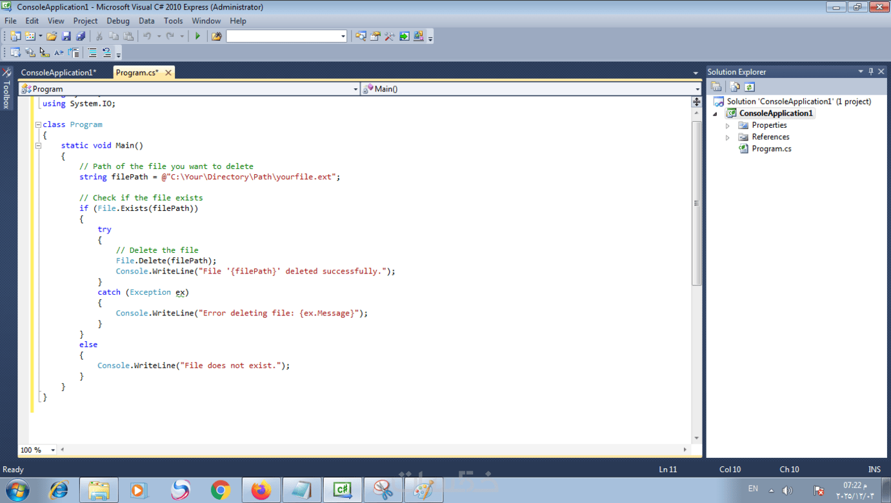Open the Edit menu
Viewport: 891px width, 503px height.
point(32,21)
